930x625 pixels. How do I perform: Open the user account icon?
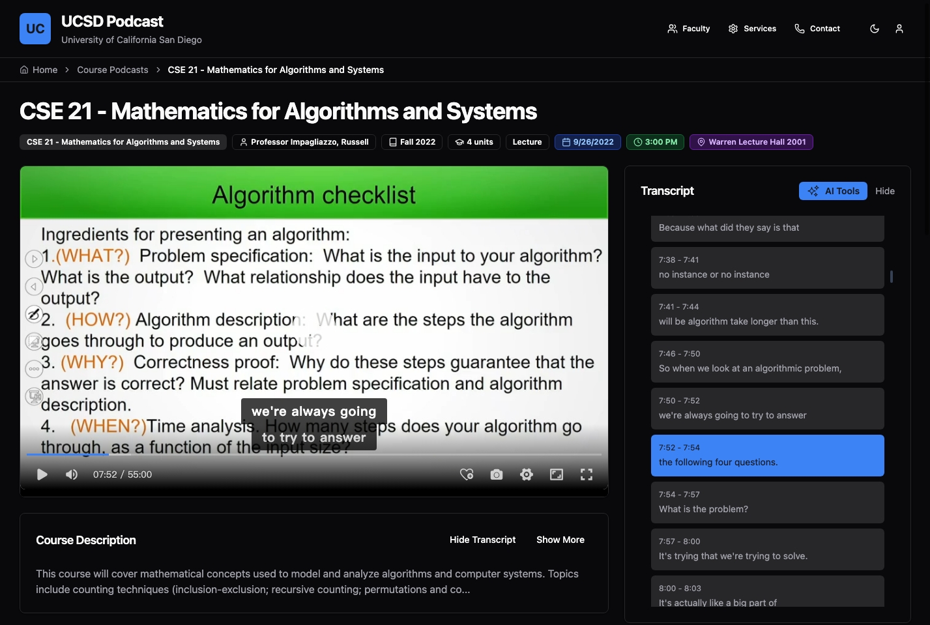(x=899, y=29)
